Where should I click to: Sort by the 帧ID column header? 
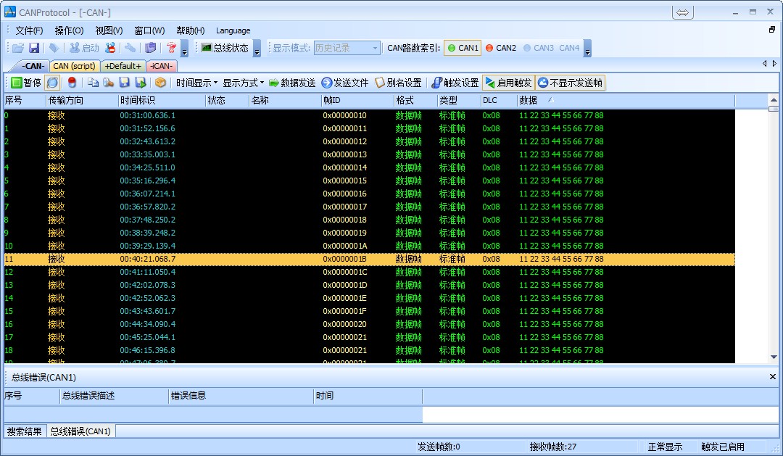(x=357, y=100)
